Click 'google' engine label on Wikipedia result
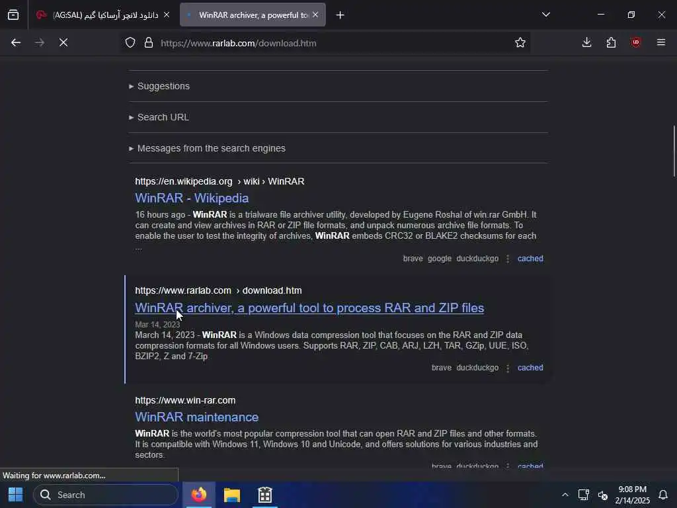 pos(440,259)
